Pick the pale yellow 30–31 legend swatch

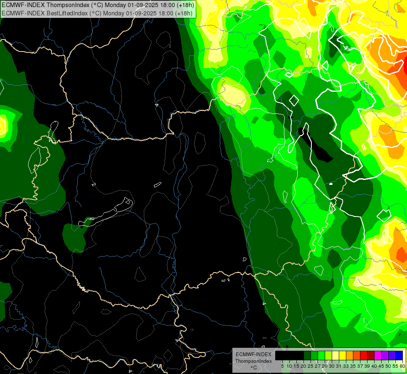335,355
